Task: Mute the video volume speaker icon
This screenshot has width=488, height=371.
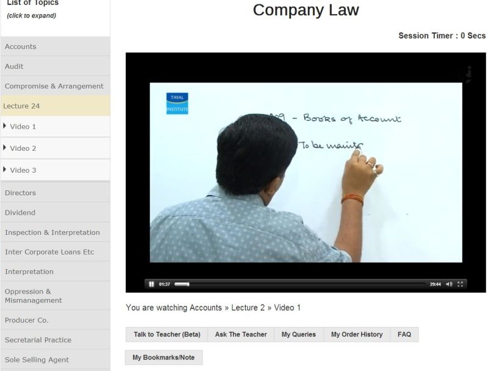Action: (x=449, y=284)
